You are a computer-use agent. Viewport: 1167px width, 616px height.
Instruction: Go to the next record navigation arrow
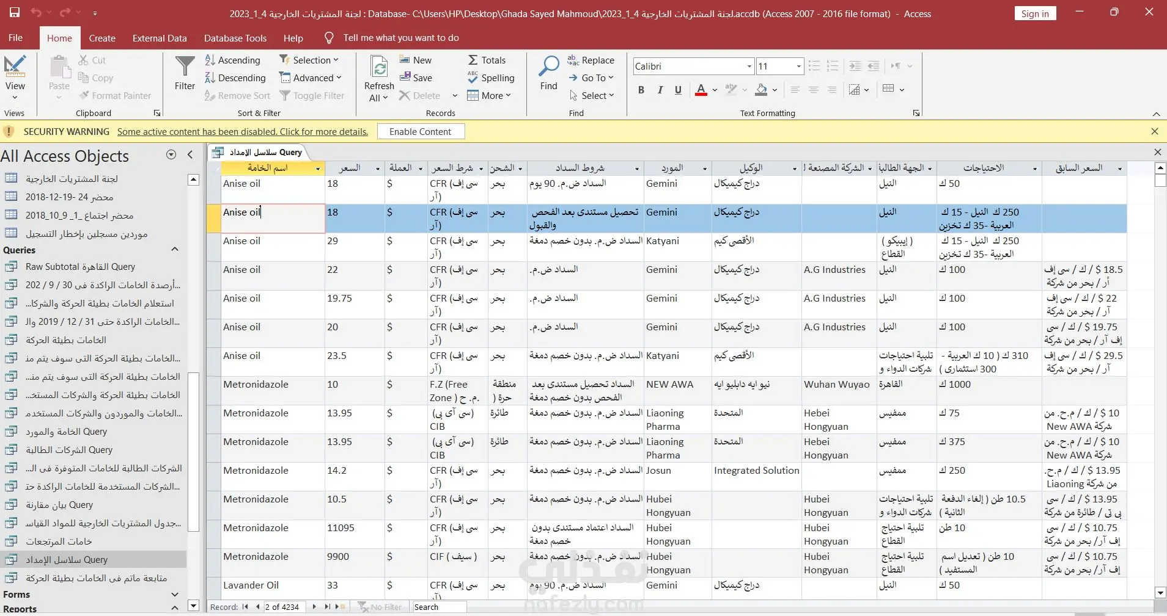(x=314, y=607)
